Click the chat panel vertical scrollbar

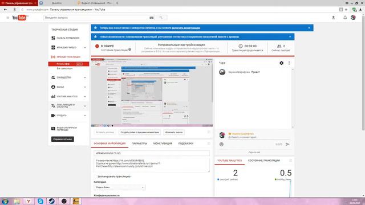pyautogui.click(x=293, y=98)
